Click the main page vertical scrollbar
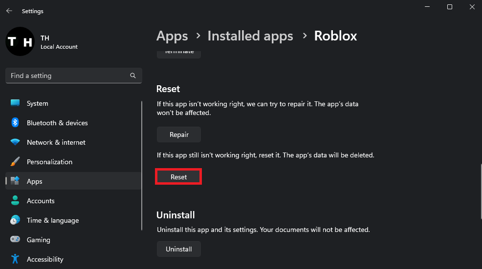Screen dimensions: 482x269 point(481,192)
